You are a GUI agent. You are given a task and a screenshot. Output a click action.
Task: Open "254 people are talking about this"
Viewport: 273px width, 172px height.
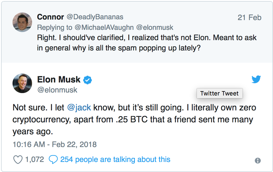point(115,159)
